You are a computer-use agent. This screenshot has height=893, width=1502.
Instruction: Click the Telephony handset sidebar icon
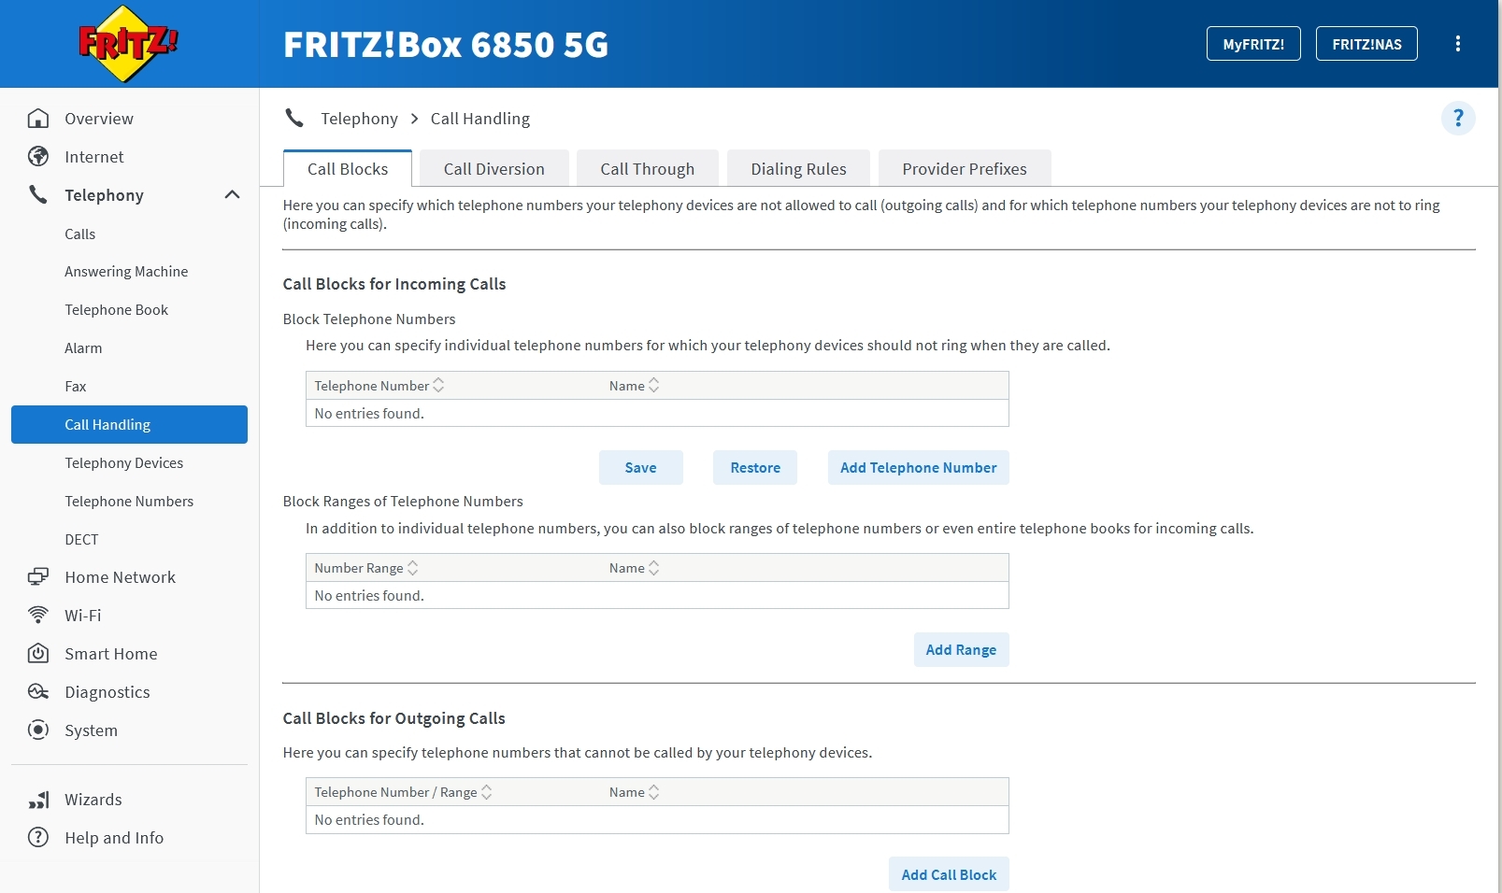(x=38, y=195)
